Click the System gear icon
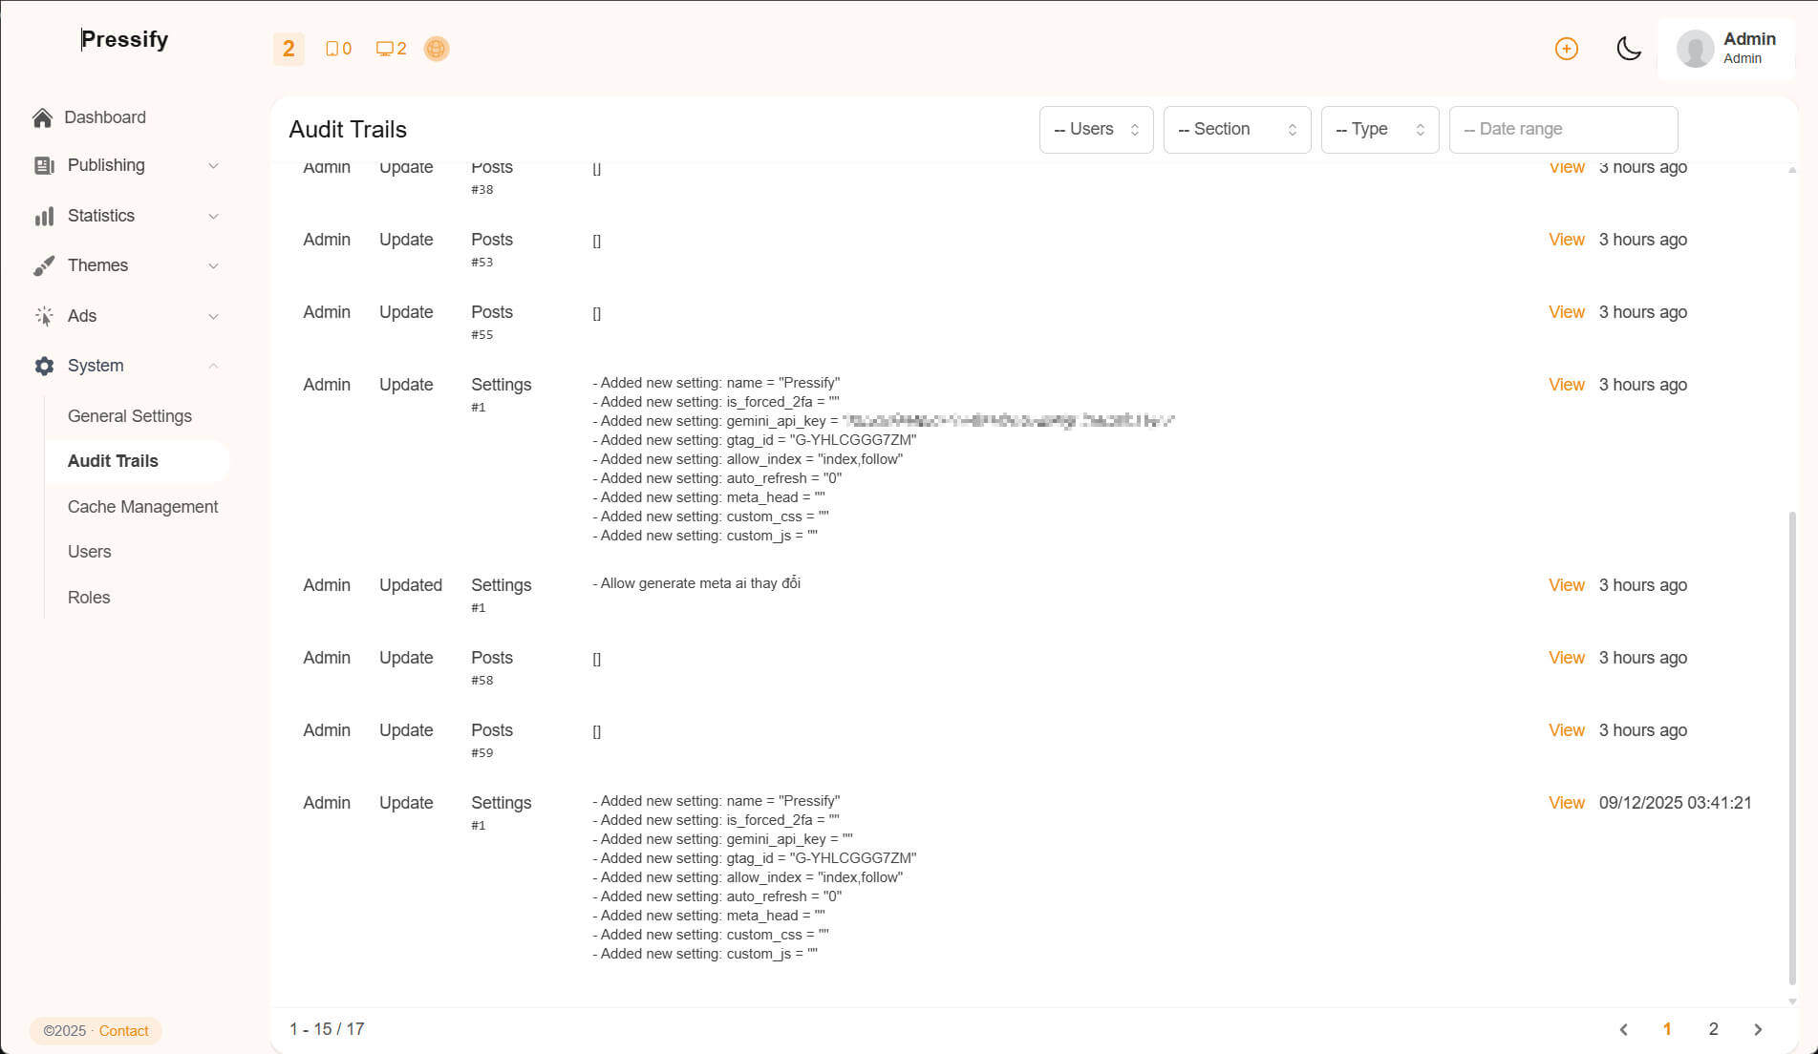The image size is (1818, 1054). click(44, 366)
